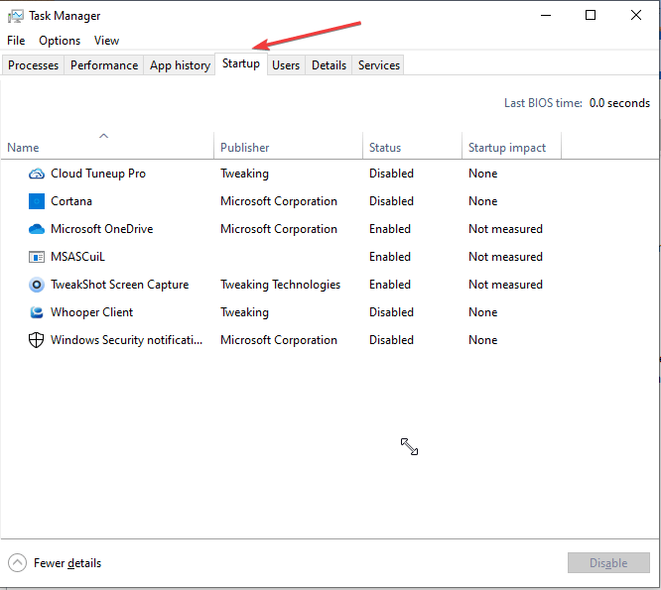Viewport: 661px width, 590px height.
Task: Click Not measured impact of MSASCuiL
Action: (505, 257)
